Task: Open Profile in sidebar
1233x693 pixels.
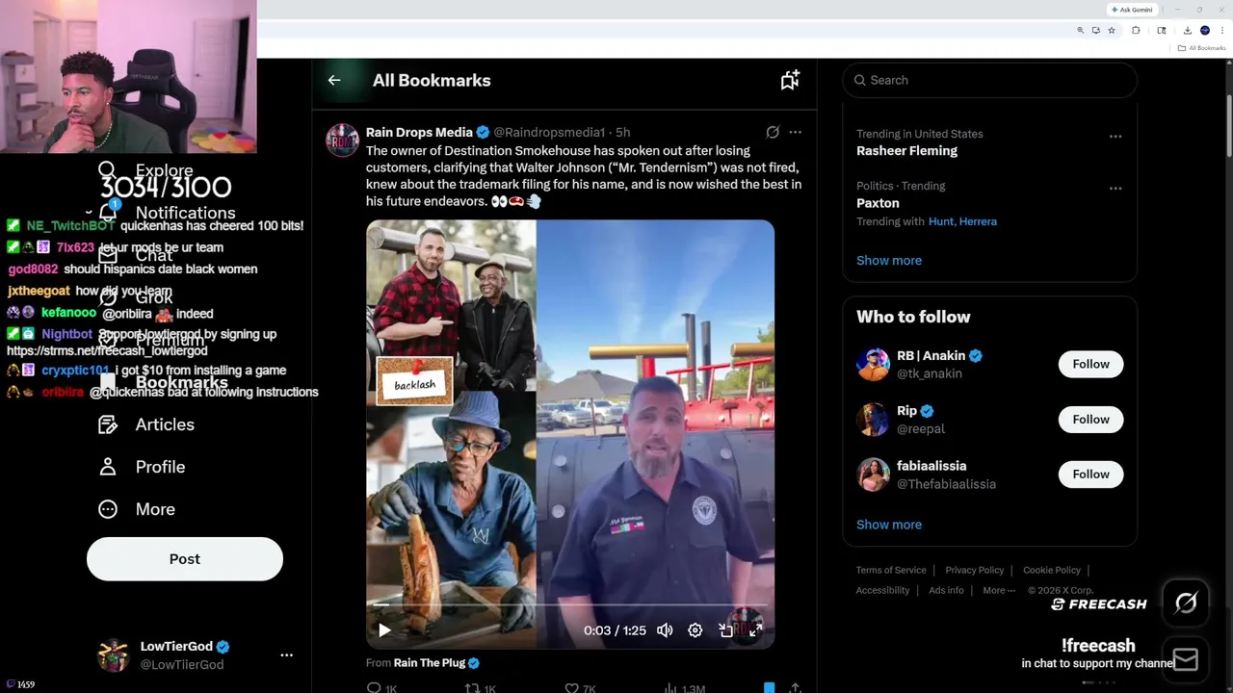Action: point(142,467)
